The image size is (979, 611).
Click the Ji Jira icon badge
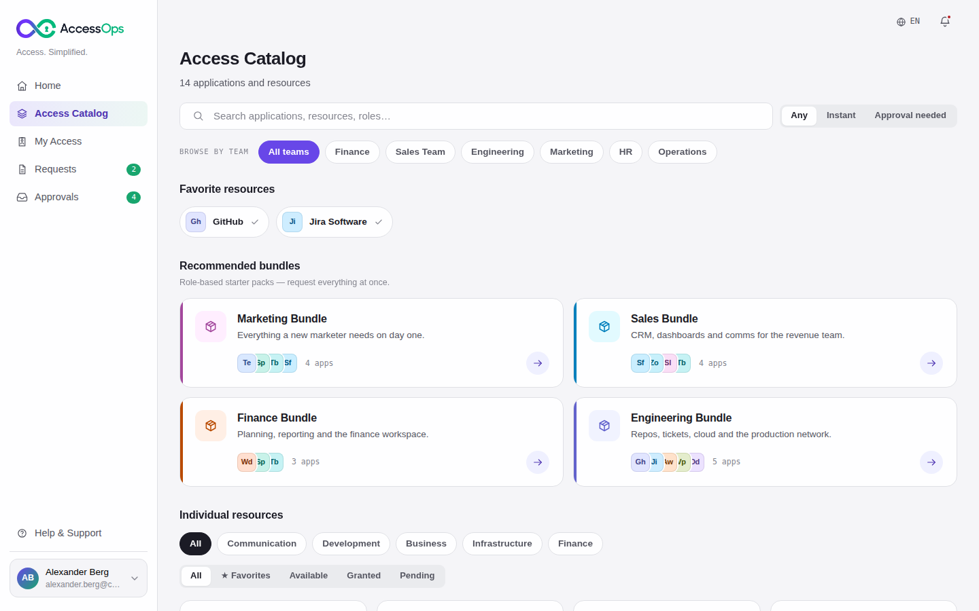[x=292, y=222]
